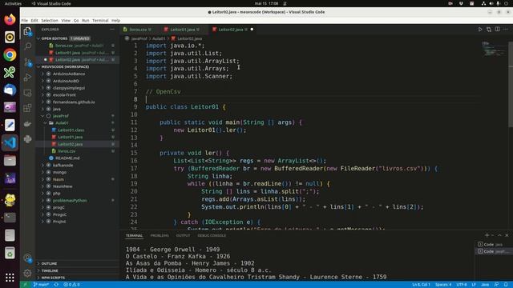Screen dimensions: 513x288
Task: Add a new terminal with the plus icon
Action: (x=487, y=235)
